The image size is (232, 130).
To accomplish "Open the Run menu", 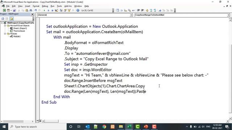I will (52, 6).
